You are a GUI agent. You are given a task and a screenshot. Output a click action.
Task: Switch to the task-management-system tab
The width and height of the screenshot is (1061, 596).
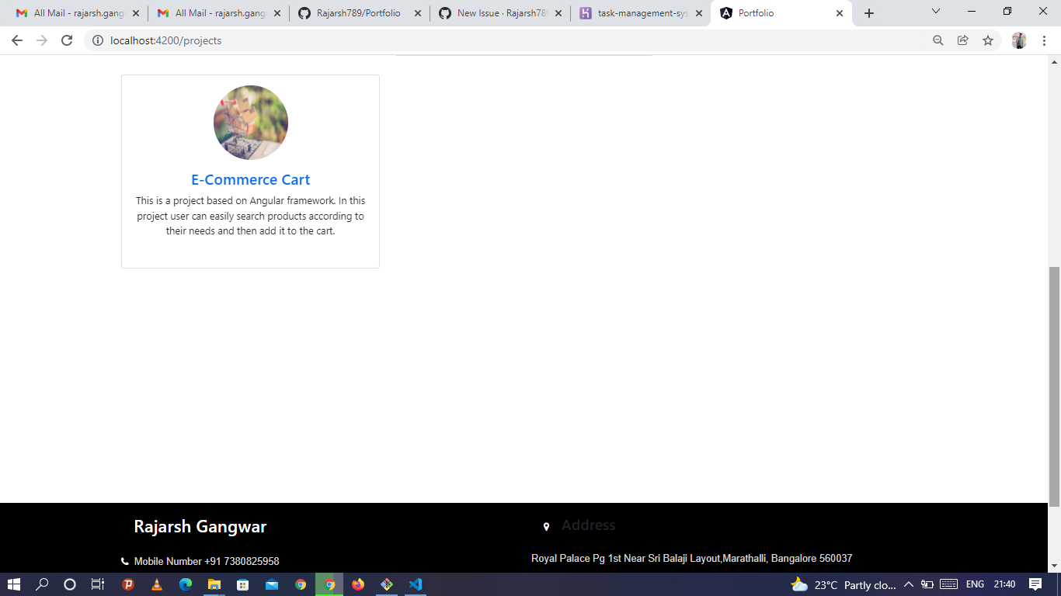point(641,13)
